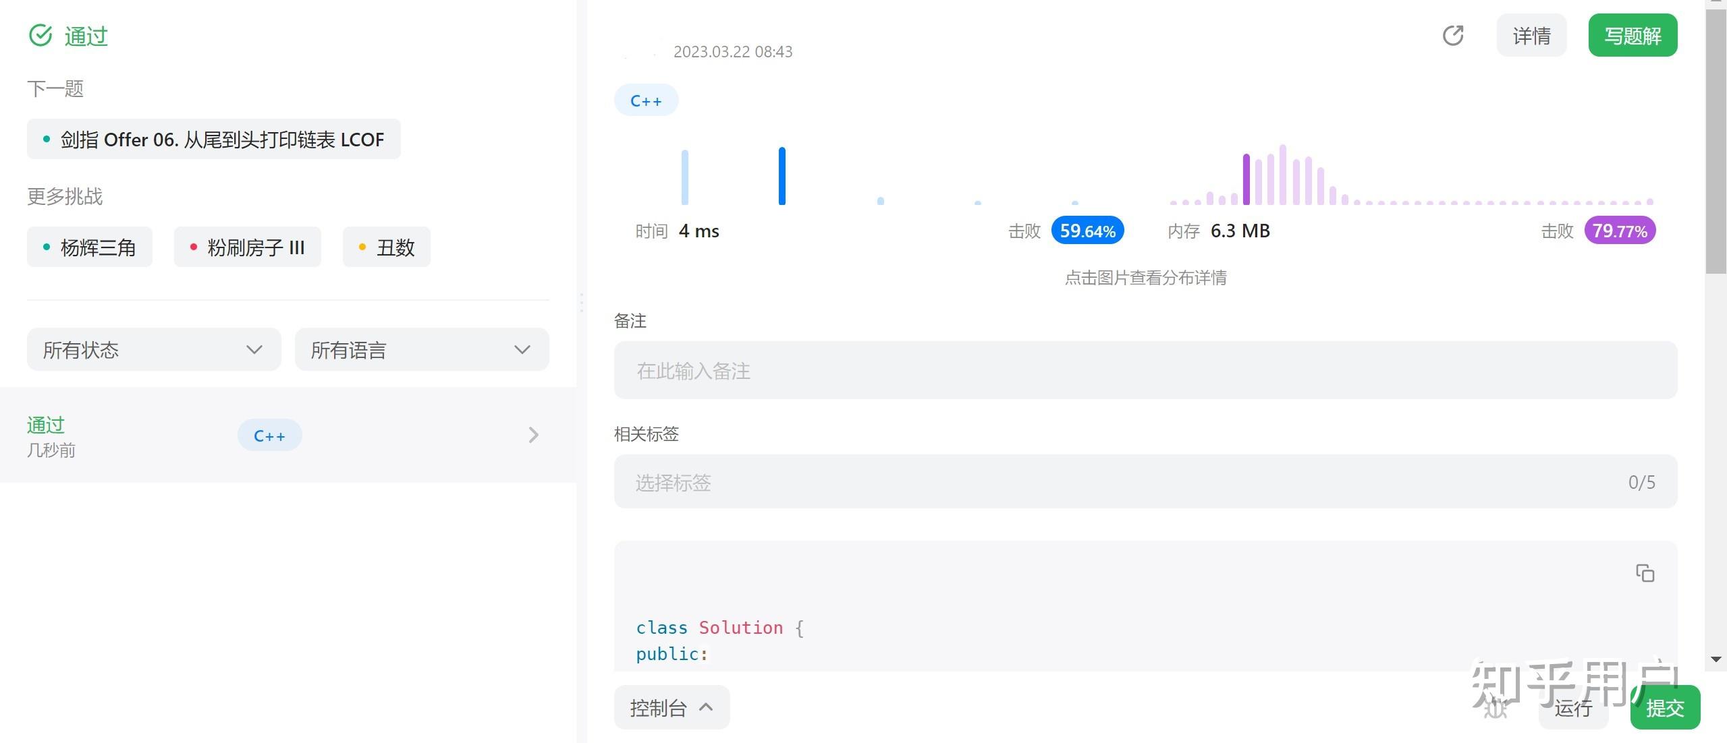Screen dimensions: 1727x743
Task: Click the dark purple memory distribution bar
Action: click(1246, 179)
